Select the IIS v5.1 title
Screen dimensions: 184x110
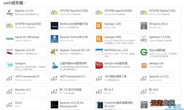(109, 90)
